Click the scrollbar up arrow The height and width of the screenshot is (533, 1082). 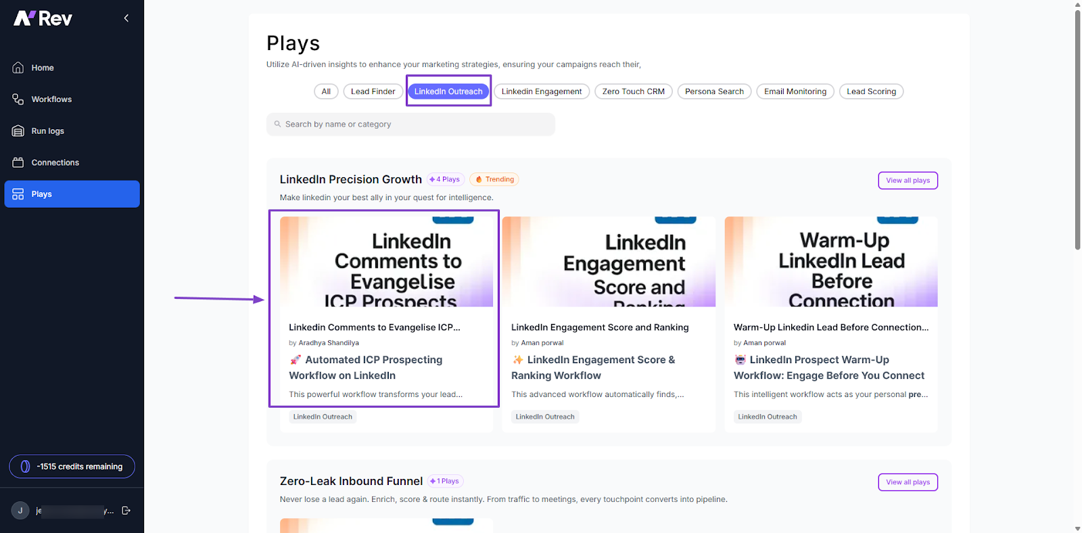1077,4
